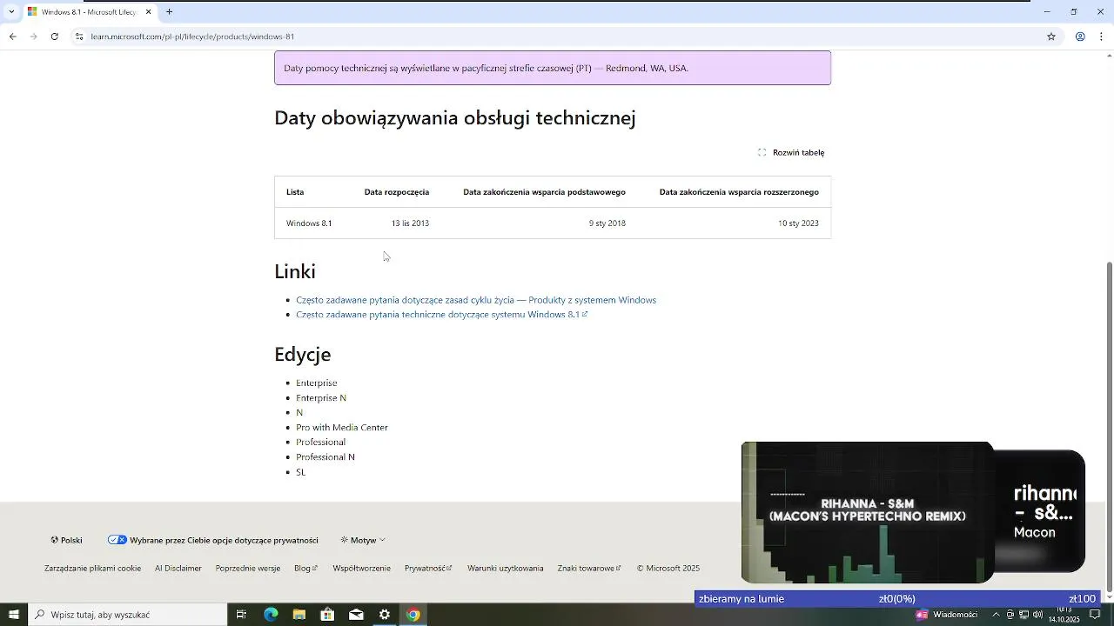Open the Chrome profile icon
The height and width of the screenshot is (626, 1114).
1080,37
